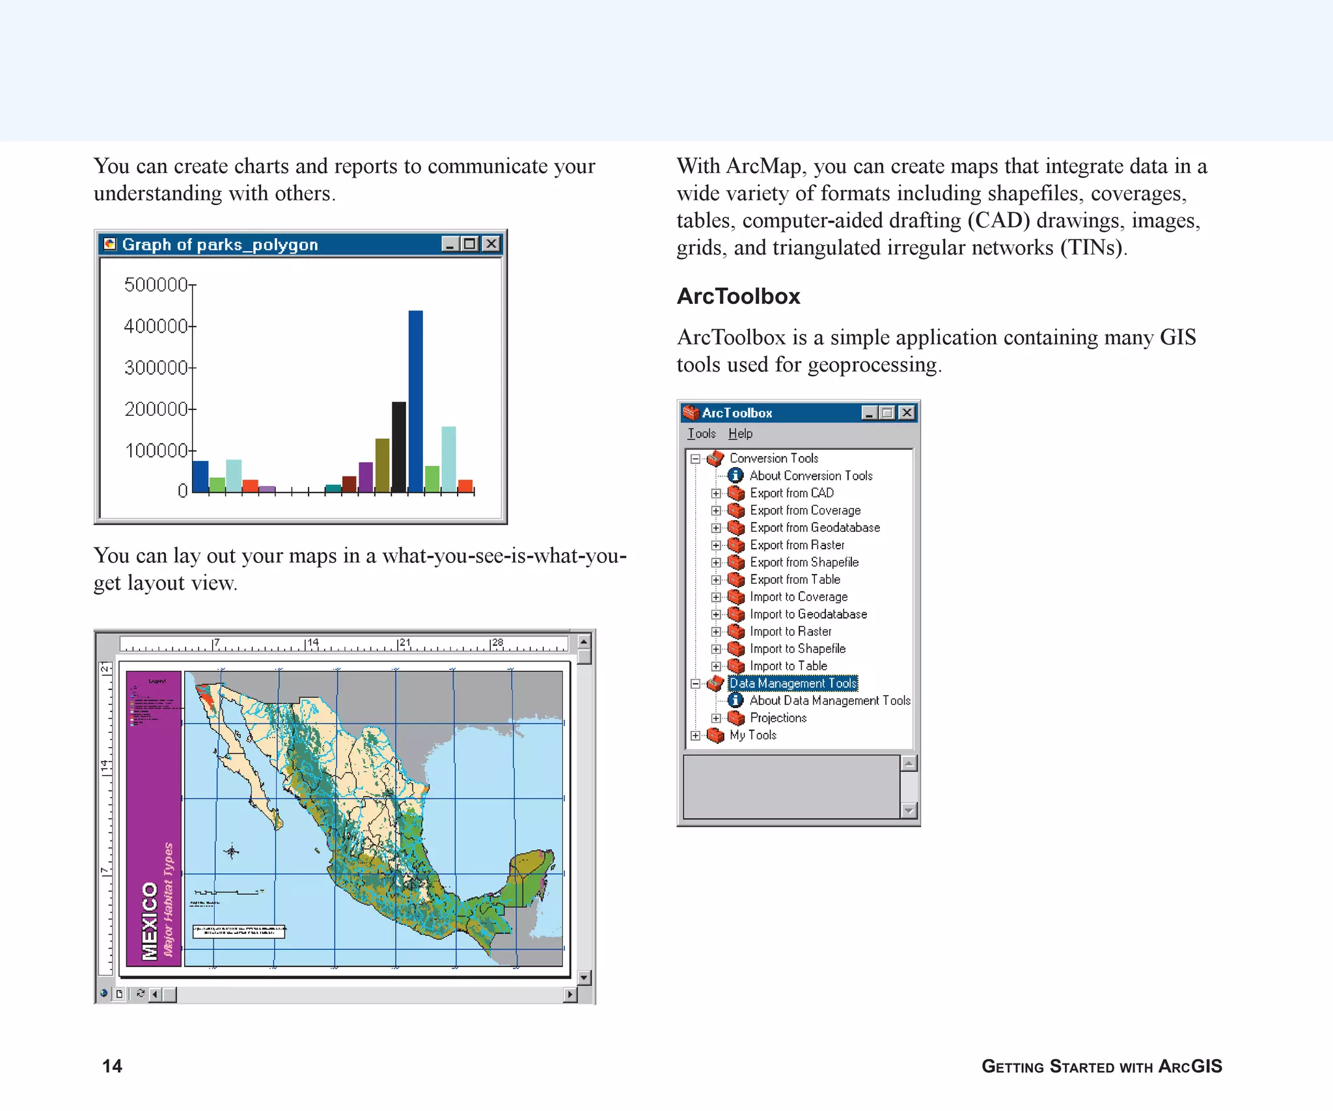Screen dimensions: 1333x1111
Task: Expand the Import to Shapefile node
Action: 716,649
